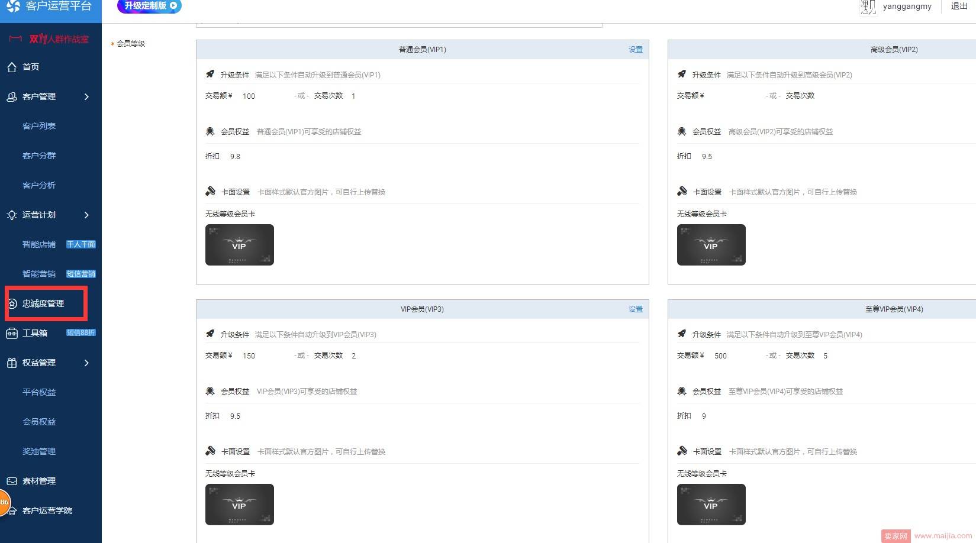Click the orange 86 badge circle

[x=4, y=502]
